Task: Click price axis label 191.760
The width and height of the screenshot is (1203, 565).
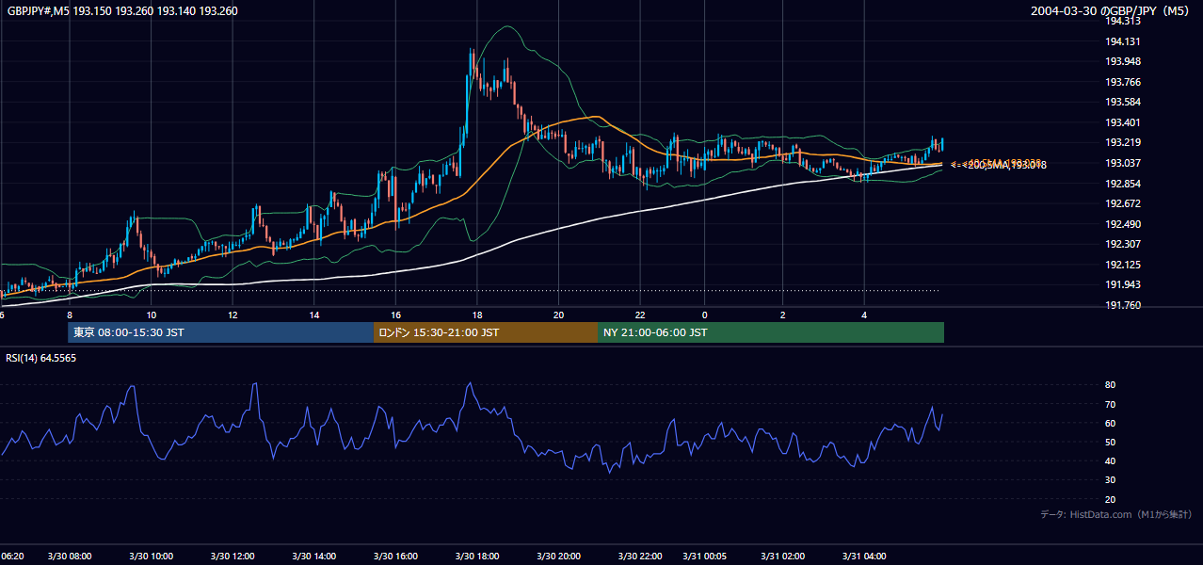Action: pyautogui.click(x=1123, y=305)
